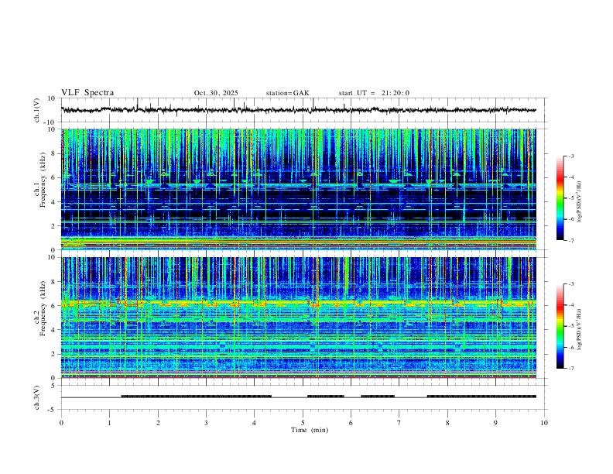The width and height of the screenshot is (613, 474).
Task: Click the time axis tick label "7"
Action: click(x=399, y=423)
